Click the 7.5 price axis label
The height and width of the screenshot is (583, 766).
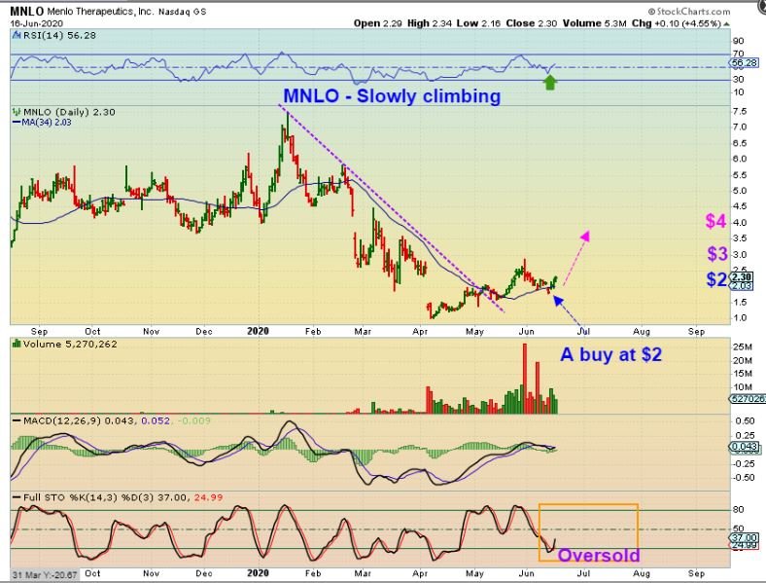pos(740,112)
